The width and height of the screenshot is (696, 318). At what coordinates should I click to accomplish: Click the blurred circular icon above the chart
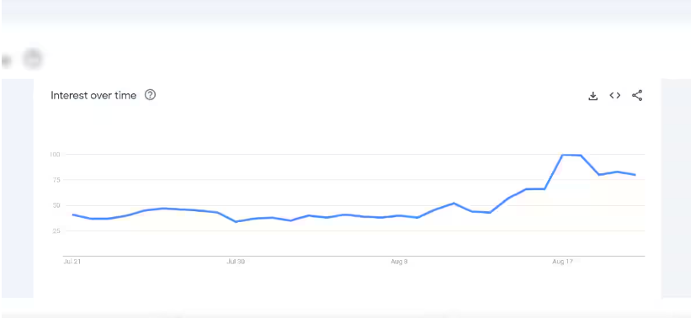33,59
